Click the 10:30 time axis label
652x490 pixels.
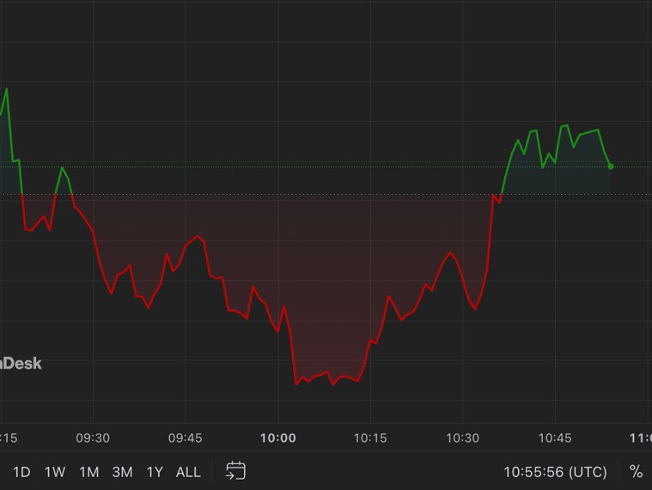(x=463, y=438)
